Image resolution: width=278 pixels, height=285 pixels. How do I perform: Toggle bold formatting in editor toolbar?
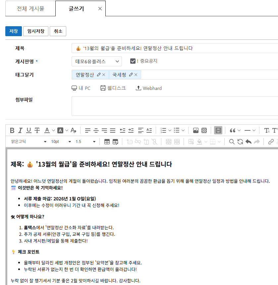(x=12, y=130)
